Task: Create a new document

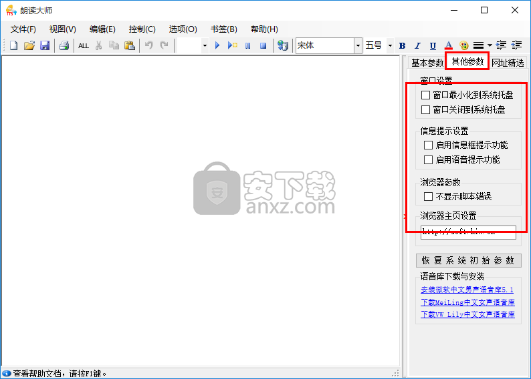Action: point(13,45)
